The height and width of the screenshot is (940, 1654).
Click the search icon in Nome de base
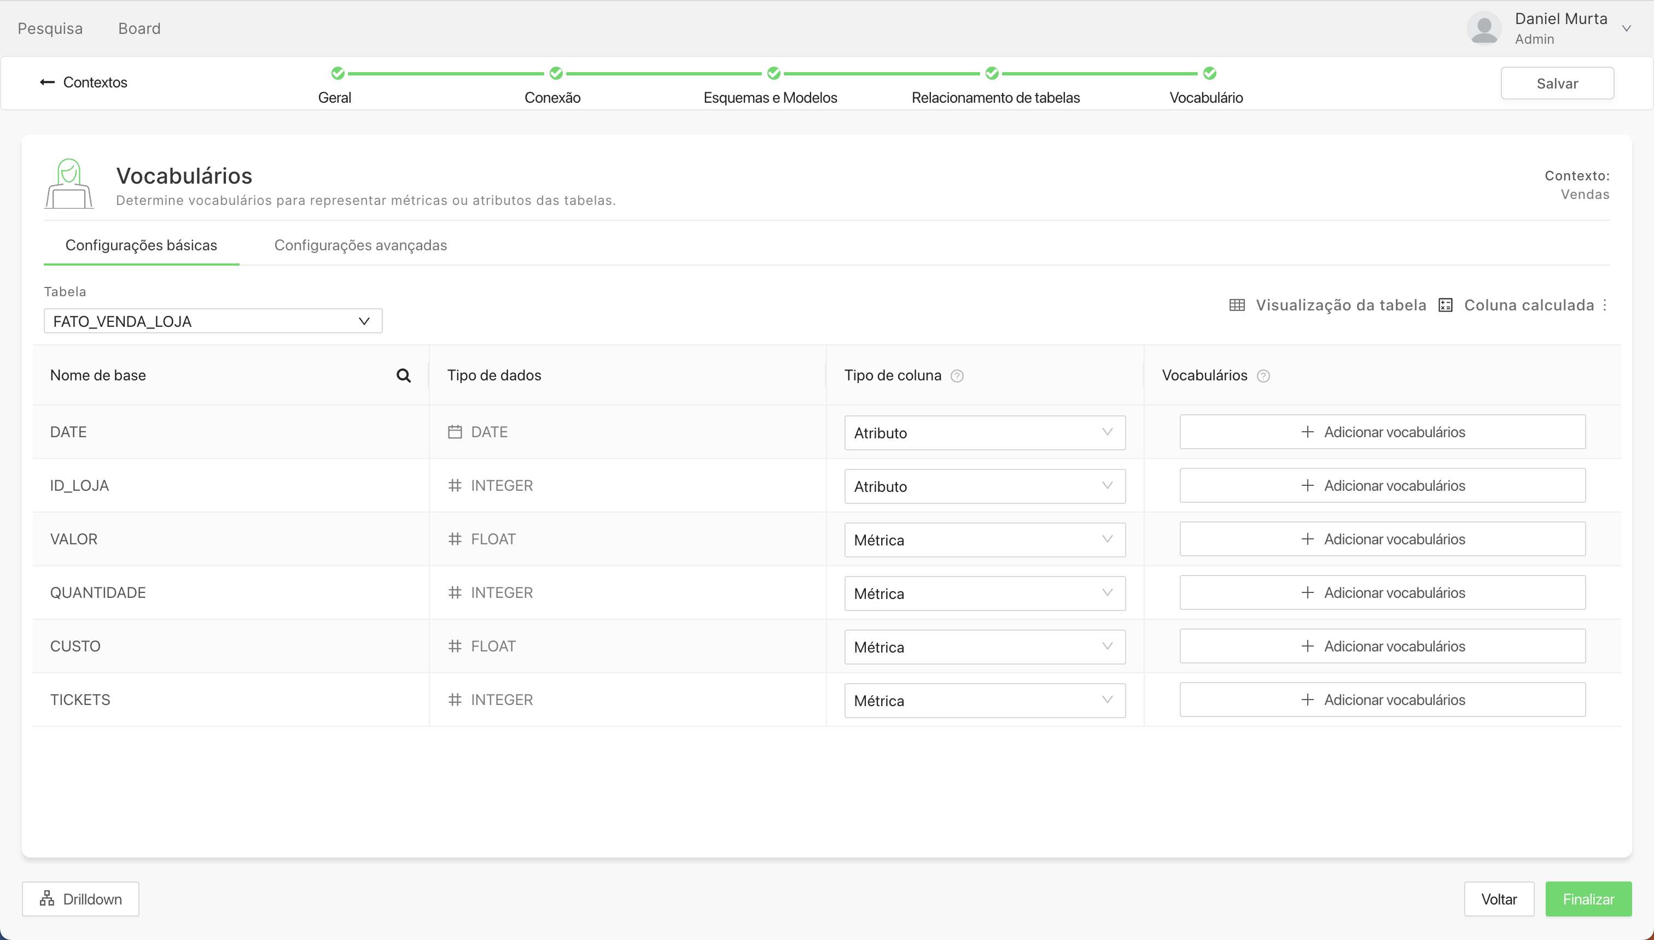[403, 376]
